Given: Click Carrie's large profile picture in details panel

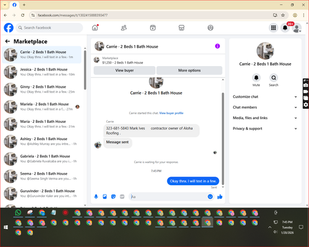Looking at the screenshot, I should click(x=265, y=51).
